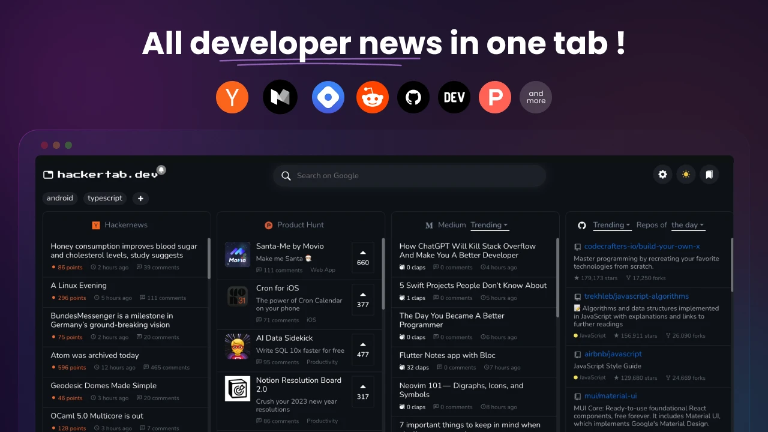
Task: Click the AI Data Sidekick avatar icon
Action: pos(238,346)
